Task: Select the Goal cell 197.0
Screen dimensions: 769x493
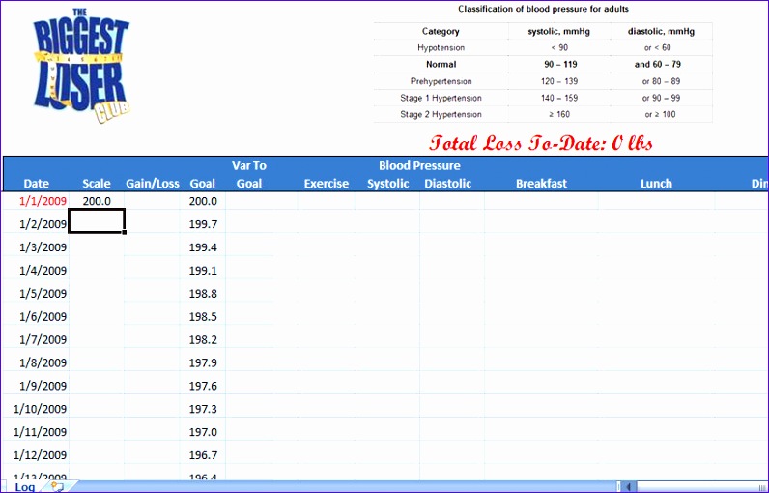Action: (x=203, y=431)
